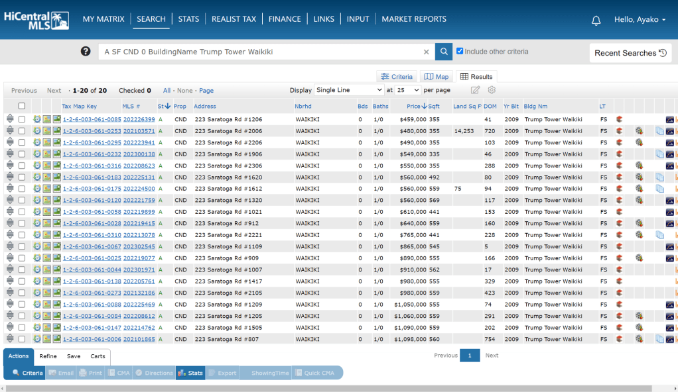Open photo icon for listing 202226399

tap(57, 120)
